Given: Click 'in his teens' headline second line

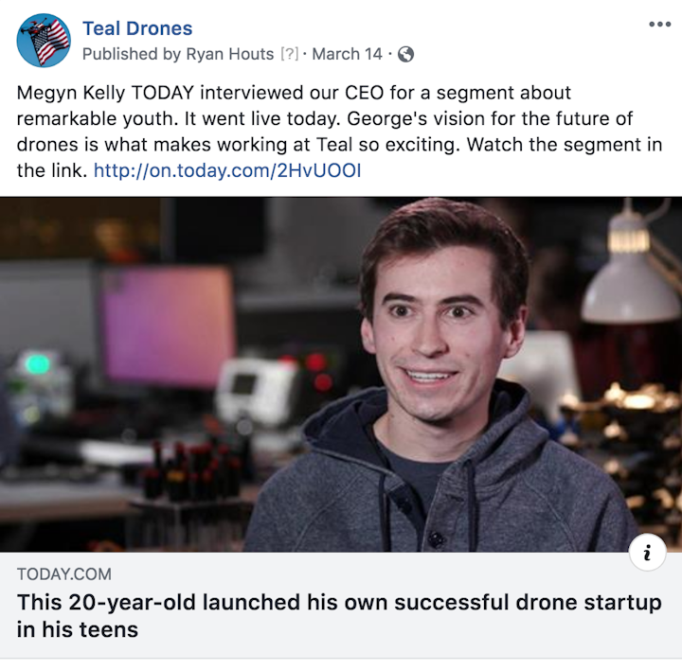Looking at the screenshot, I should tap(78, 629).
